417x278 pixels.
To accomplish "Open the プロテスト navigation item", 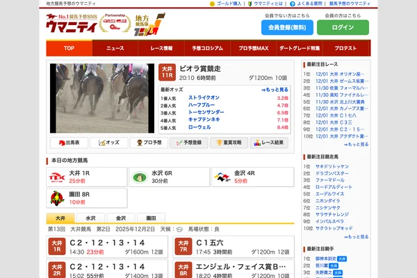I will 345,48.
